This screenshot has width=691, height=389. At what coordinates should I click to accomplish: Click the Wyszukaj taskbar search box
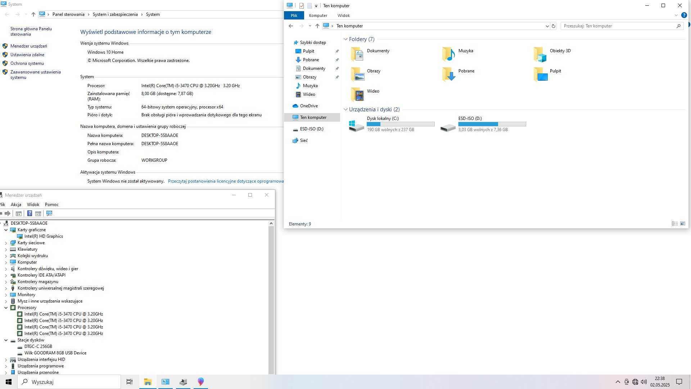tap(69, 382)
